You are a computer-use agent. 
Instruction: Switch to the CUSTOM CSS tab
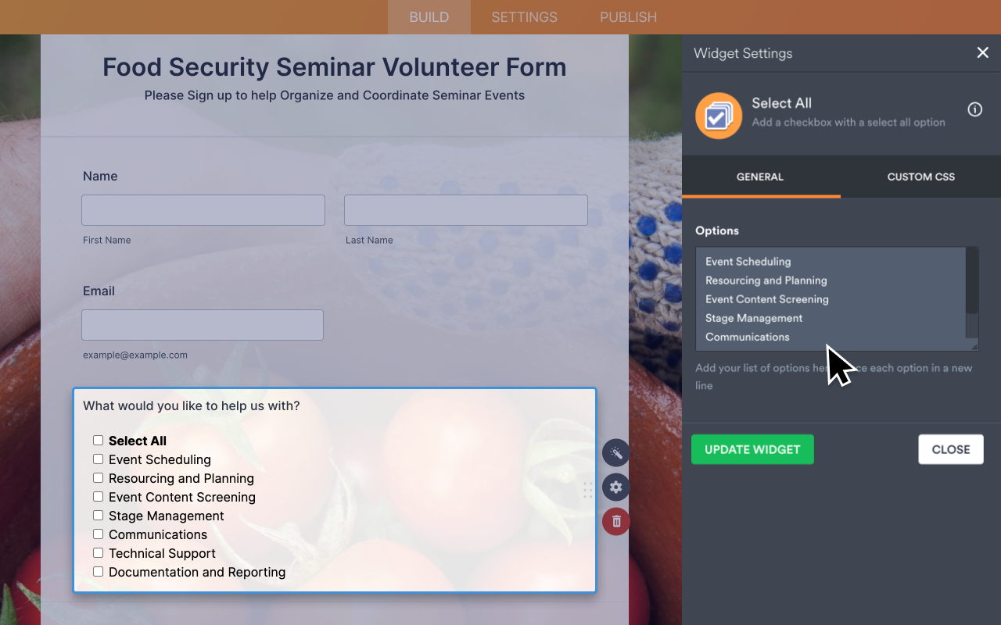(x=920, y=177)
